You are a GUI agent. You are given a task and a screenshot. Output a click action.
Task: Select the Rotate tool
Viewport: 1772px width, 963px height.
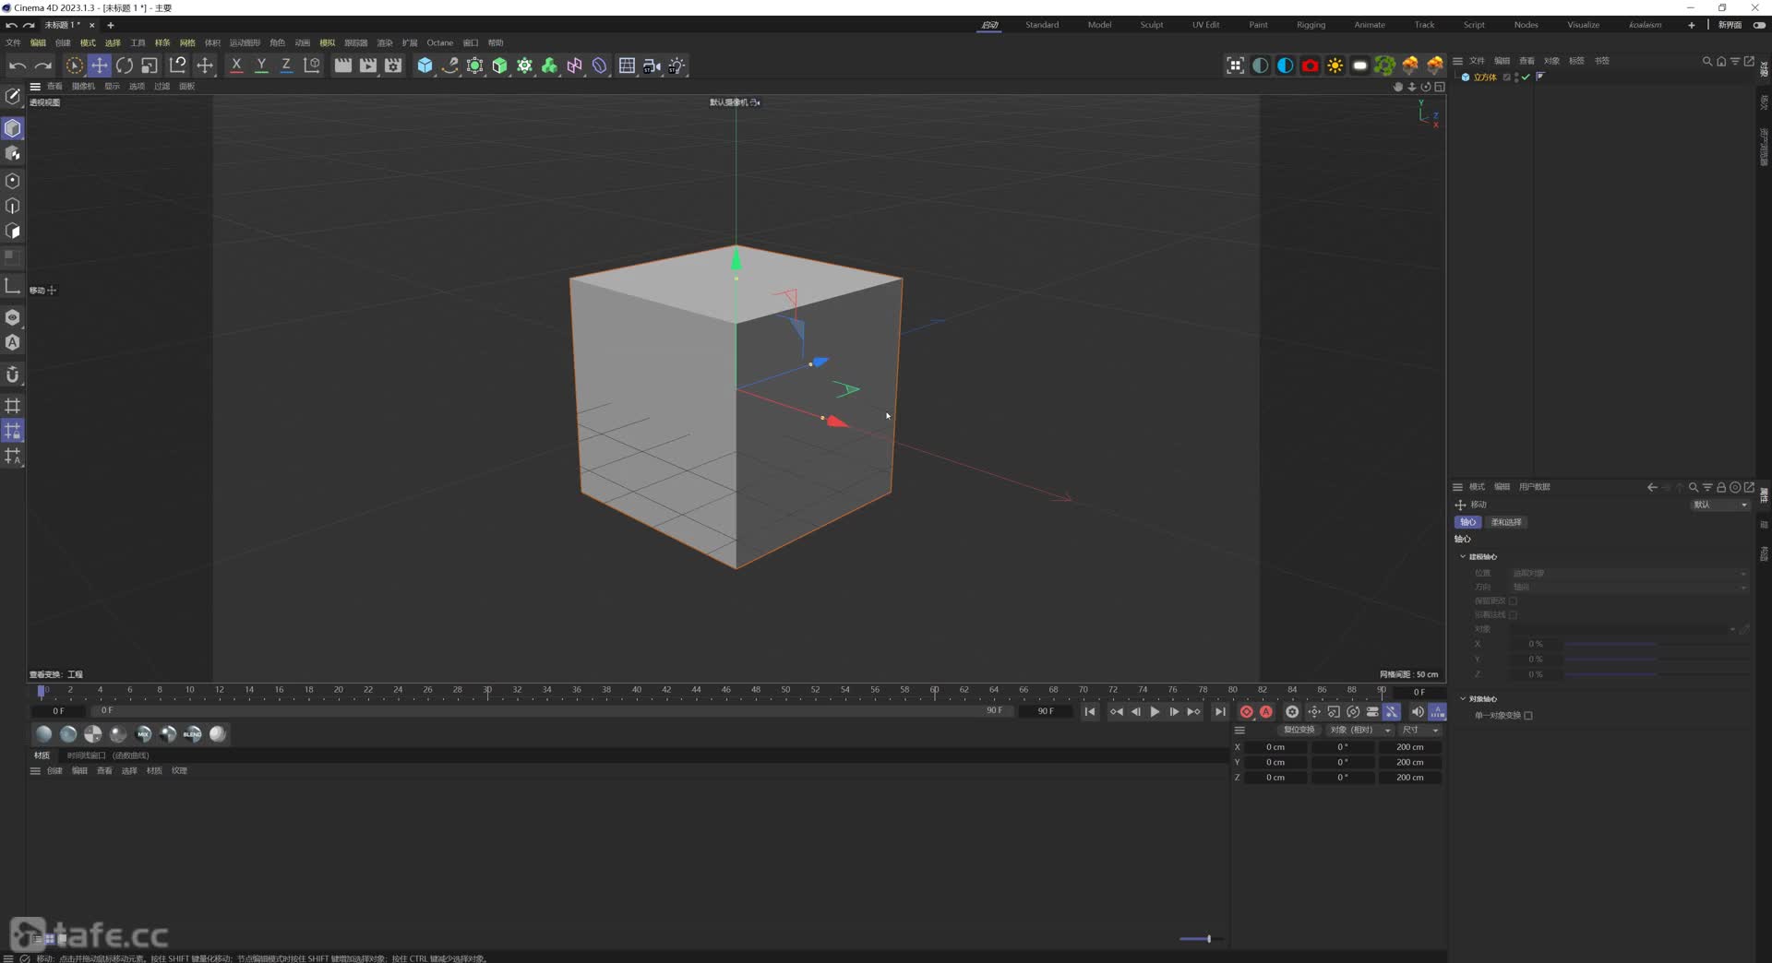(x=124, y=65)
